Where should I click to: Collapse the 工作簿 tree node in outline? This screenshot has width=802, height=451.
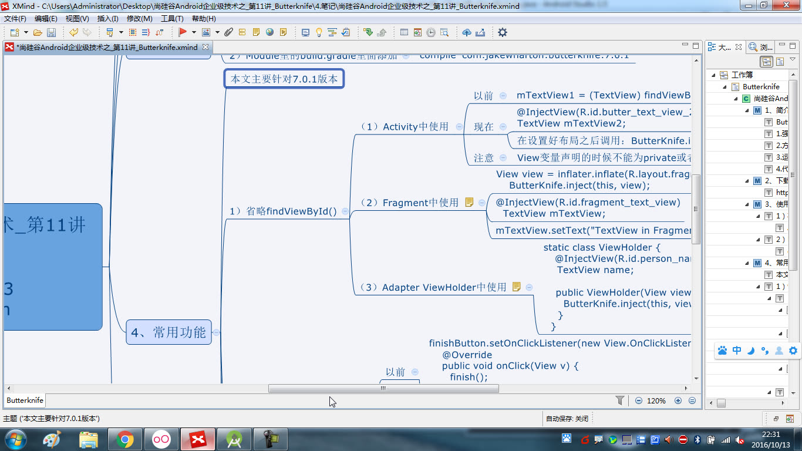click(713, 75)
